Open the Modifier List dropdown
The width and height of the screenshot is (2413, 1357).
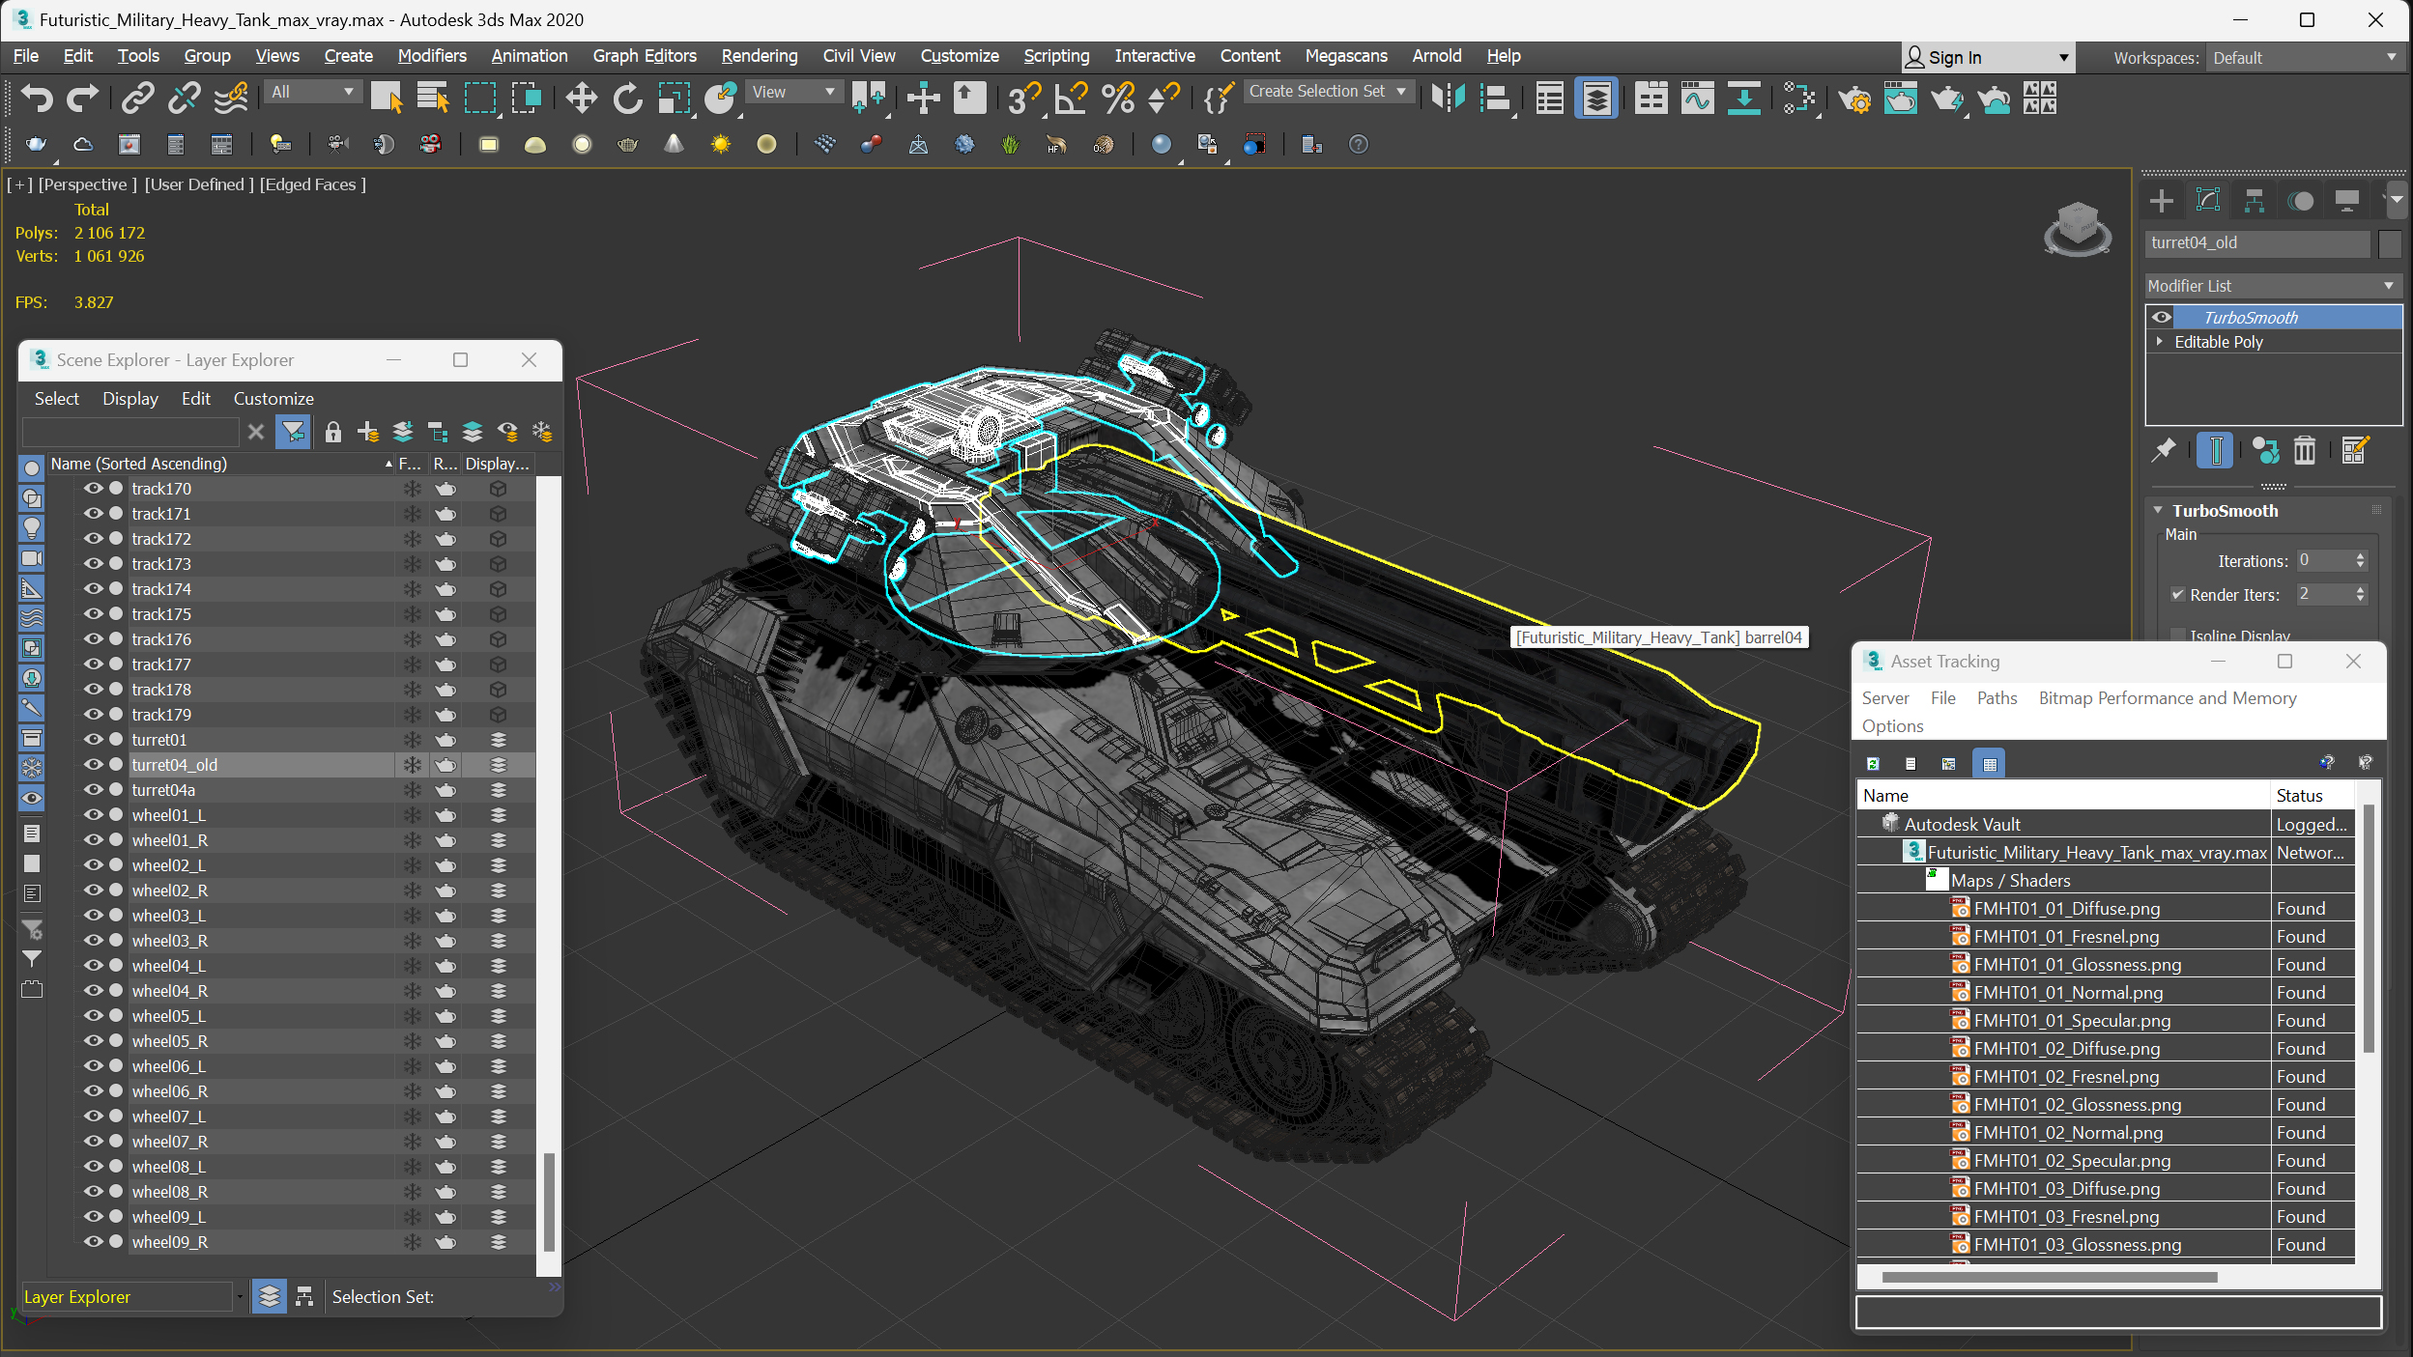coord(2272,286)
